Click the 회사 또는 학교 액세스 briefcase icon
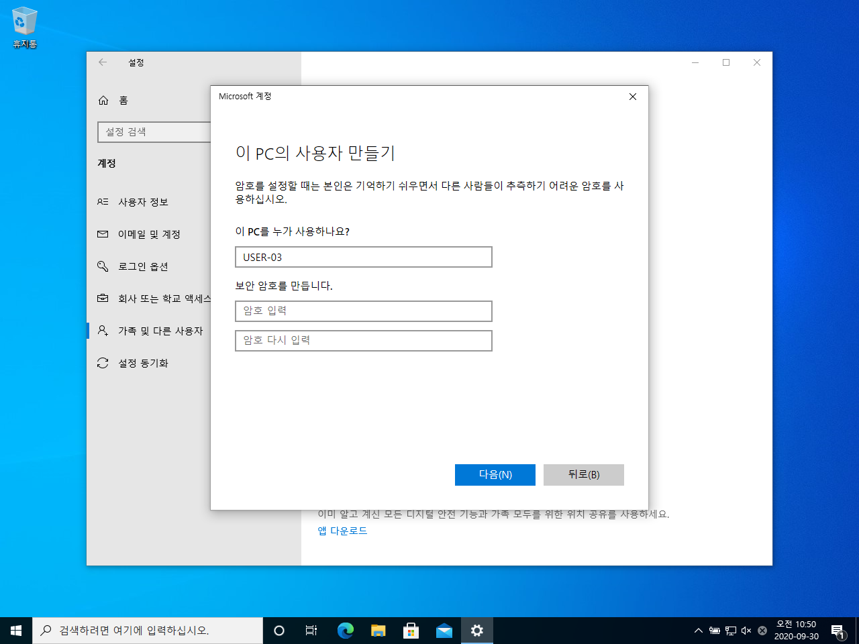Image resolution: width=859 pixels, height=644 pixels. click(103, 298)
